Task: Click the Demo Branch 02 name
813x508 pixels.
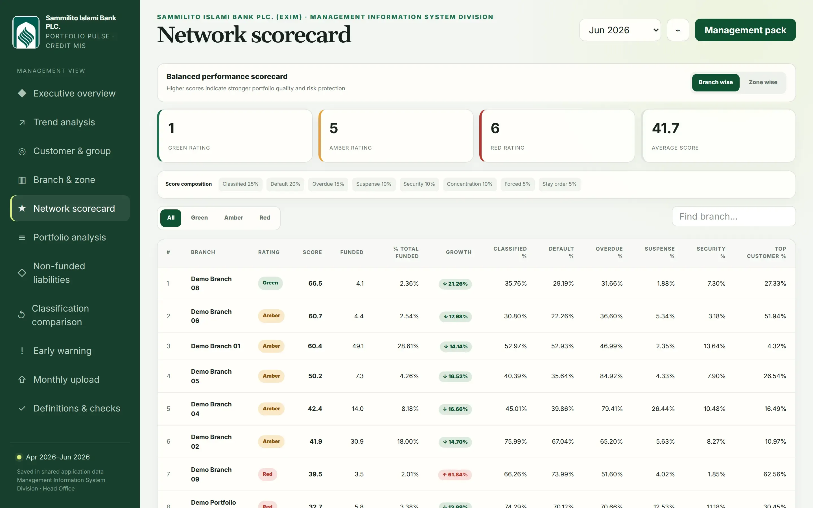Action: tap(211, 442)
